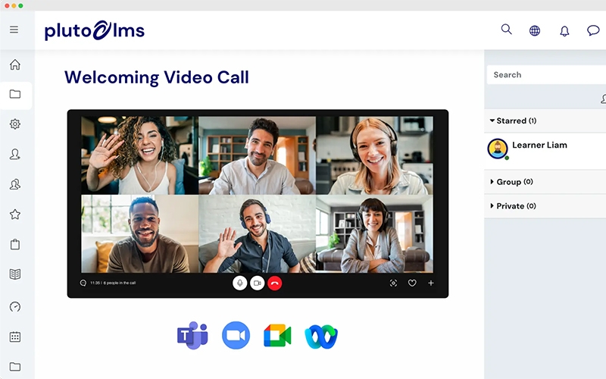Click the plus icon in call bar
606x379 pixels.
(x=431, y=283)
